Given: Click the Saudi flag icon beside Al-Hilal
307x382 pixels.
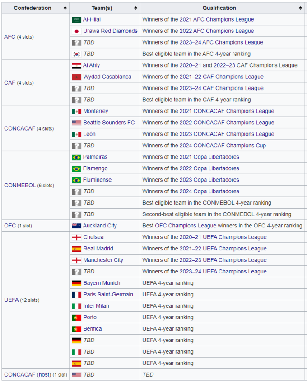Looking at the screenshot, I should [x=76, y=20].
